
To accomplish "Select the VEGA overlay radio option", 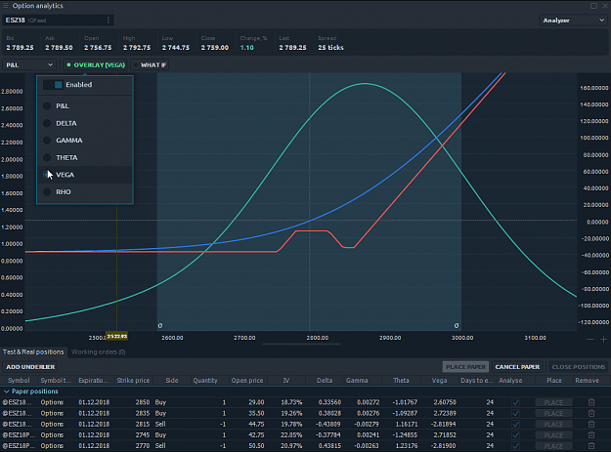I will coord(47,175).
